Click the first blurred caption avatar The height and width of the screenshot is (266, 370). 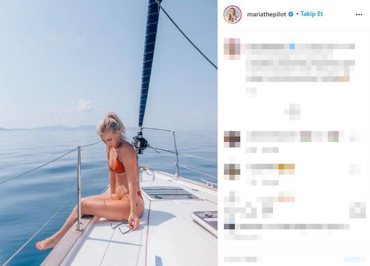click(232, 49)
